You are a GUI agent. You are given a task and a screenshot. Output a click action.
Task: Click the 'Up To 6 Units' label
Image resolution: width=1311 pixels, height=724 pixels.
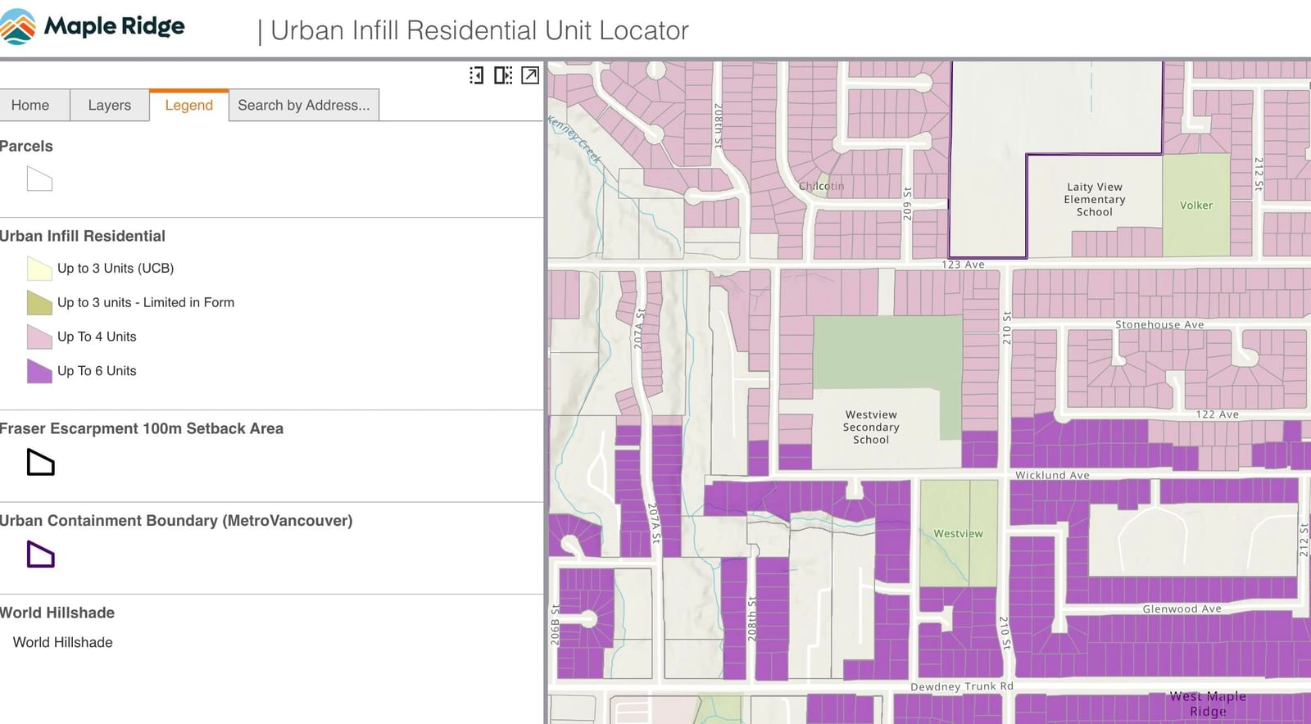[97, 371]
